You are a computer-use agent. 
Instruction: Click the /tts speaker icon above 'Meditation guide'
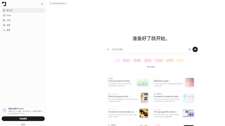155,78
